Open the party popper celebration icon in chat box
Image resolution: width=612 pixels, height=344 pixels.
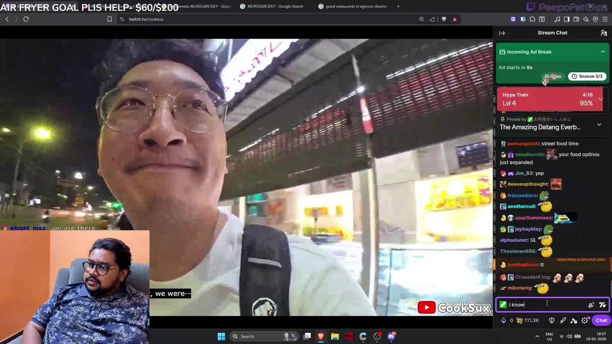tap(591, 304)
